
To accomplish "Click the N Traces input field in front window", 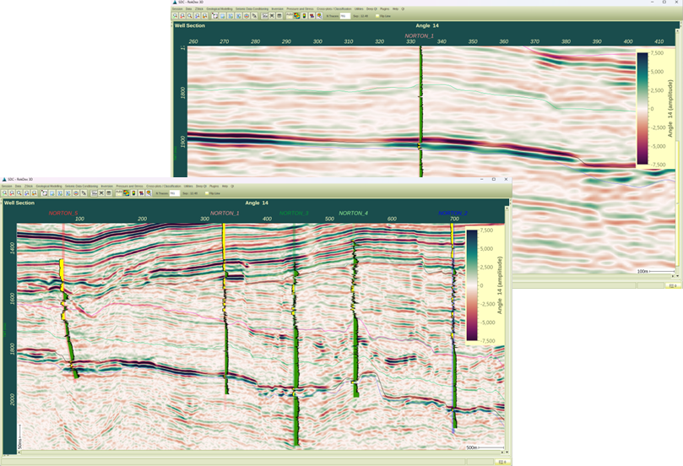I will point(174,193).
